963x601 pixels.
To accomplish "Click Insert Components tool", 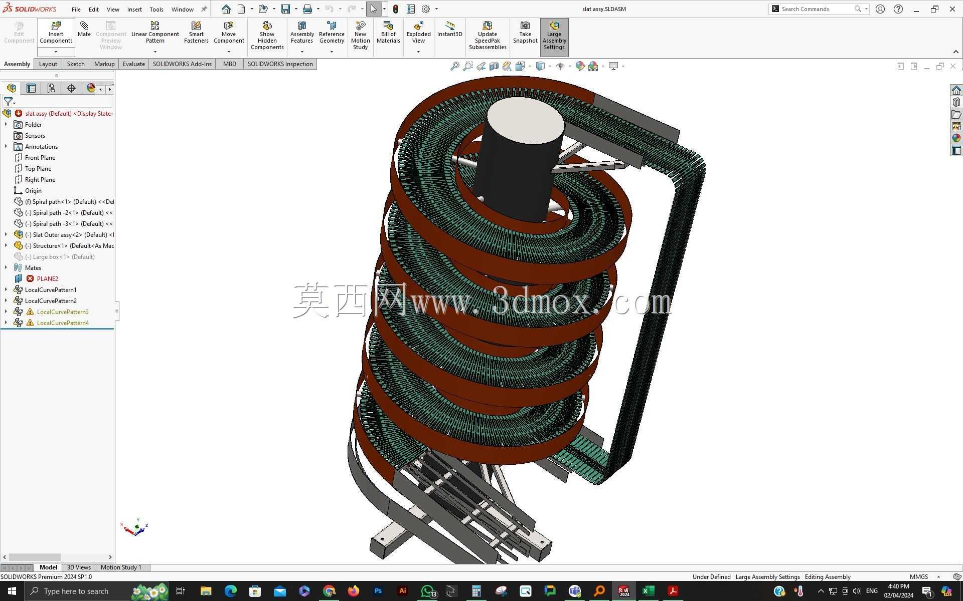I will pos(56,33).
